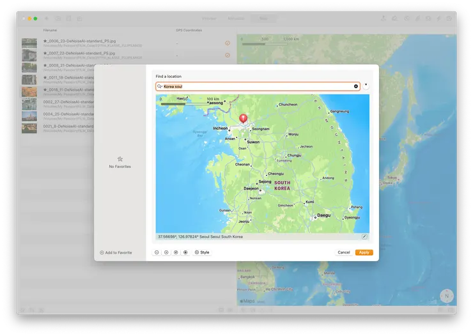Click the Incheon label on the map
The image size is (473, 336).
pos(221,128)
